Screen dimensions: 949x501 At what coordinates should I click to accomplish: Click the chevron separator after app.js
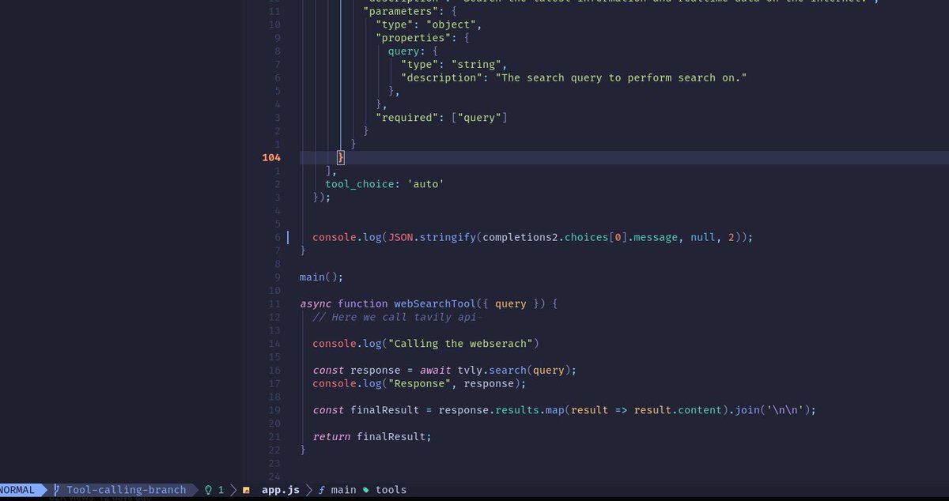click(x=309, y=490)
